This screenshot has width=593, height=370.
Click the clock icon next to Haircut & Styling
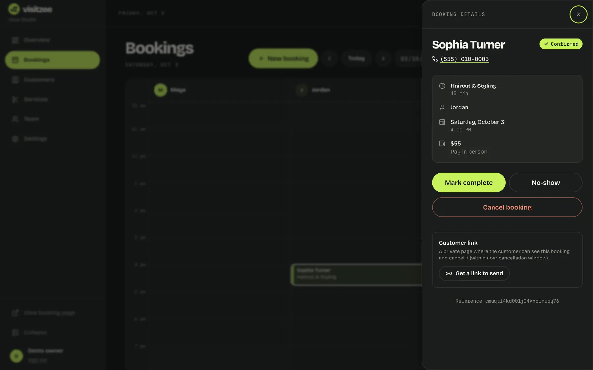[x=442, y=86]
